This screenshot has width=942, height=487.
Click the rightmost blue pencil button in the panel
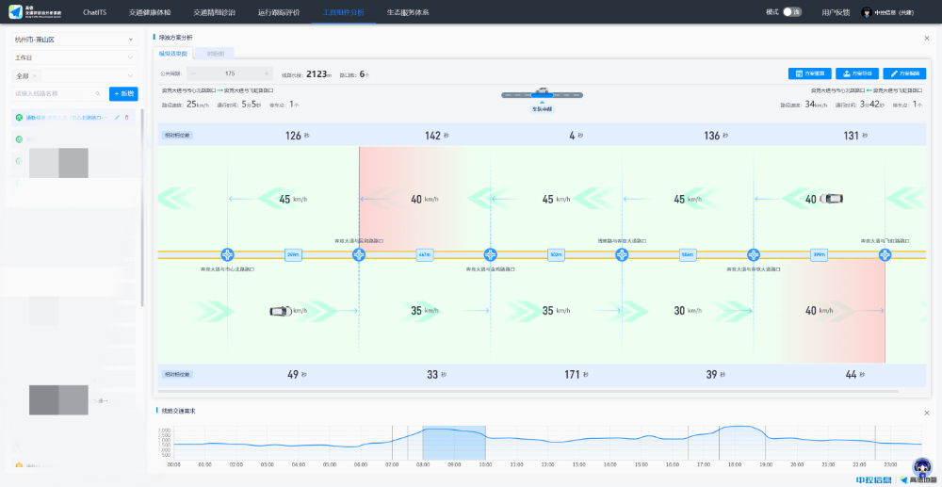coord(903,73)
